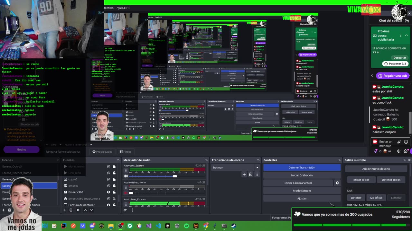The image size is (412, 231).
Task: Undock the Salida múltiple panel
Action: click(405, 160)
